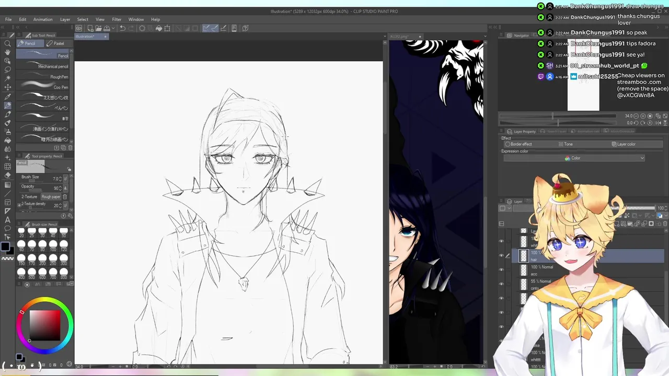Open the Layer menu

pyautogui.click(x=65, y=19)
